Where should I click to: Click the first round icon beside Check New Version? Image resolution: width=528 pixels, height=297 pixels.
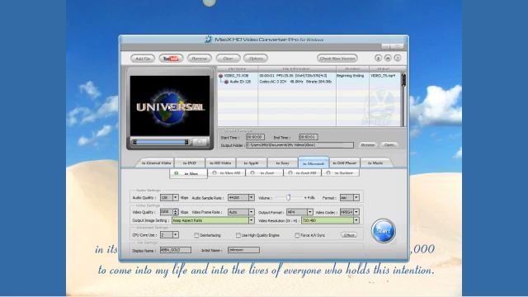click(x=378, y=59)
